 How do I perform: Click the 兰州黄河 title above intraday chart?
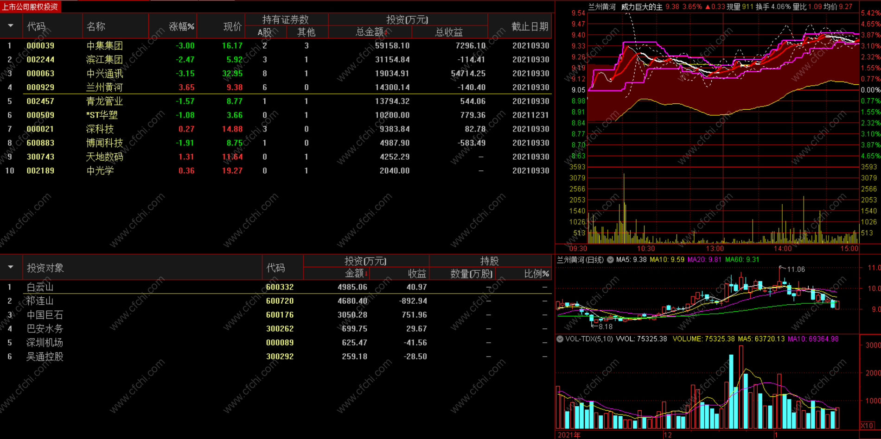click(x=602, y=6)
